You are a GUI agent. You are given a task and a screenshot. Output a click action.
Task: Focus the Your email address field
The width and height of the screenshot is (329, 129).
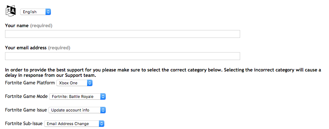[123, 56]
